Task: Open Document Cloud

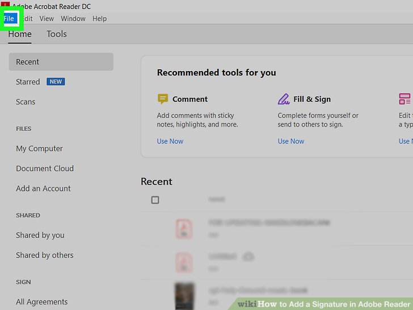Action: point(45,169)
